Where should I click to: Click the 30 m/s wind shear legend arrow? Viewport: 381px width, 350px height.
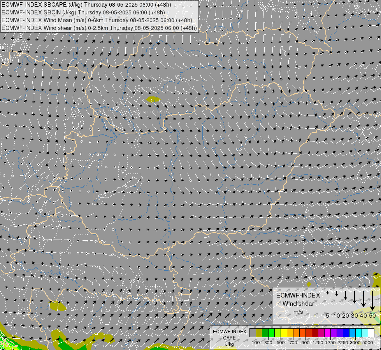(354, 297)
